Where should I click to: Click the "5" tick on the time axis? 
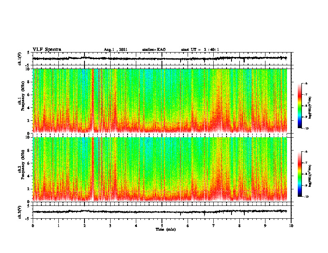pyautogui.click(x=162, y=226)
